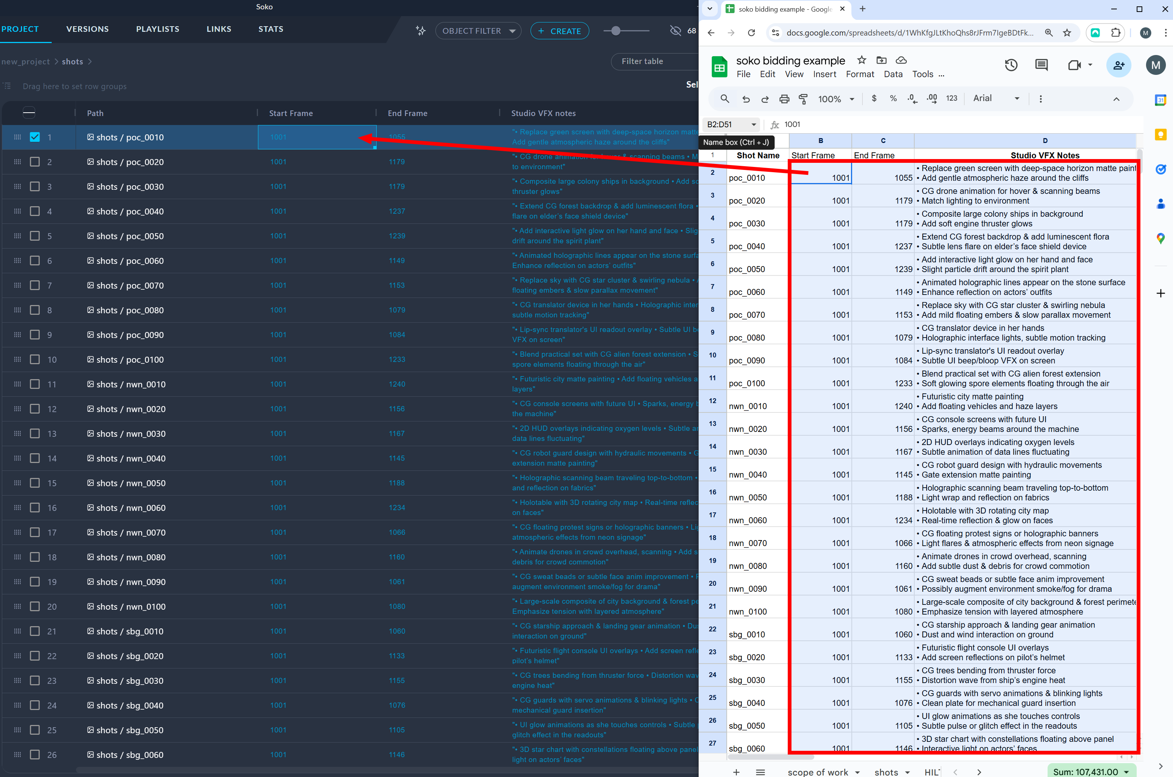
Task: Check the row 5 poc_0050 checkbox
Action: (35, 236)
